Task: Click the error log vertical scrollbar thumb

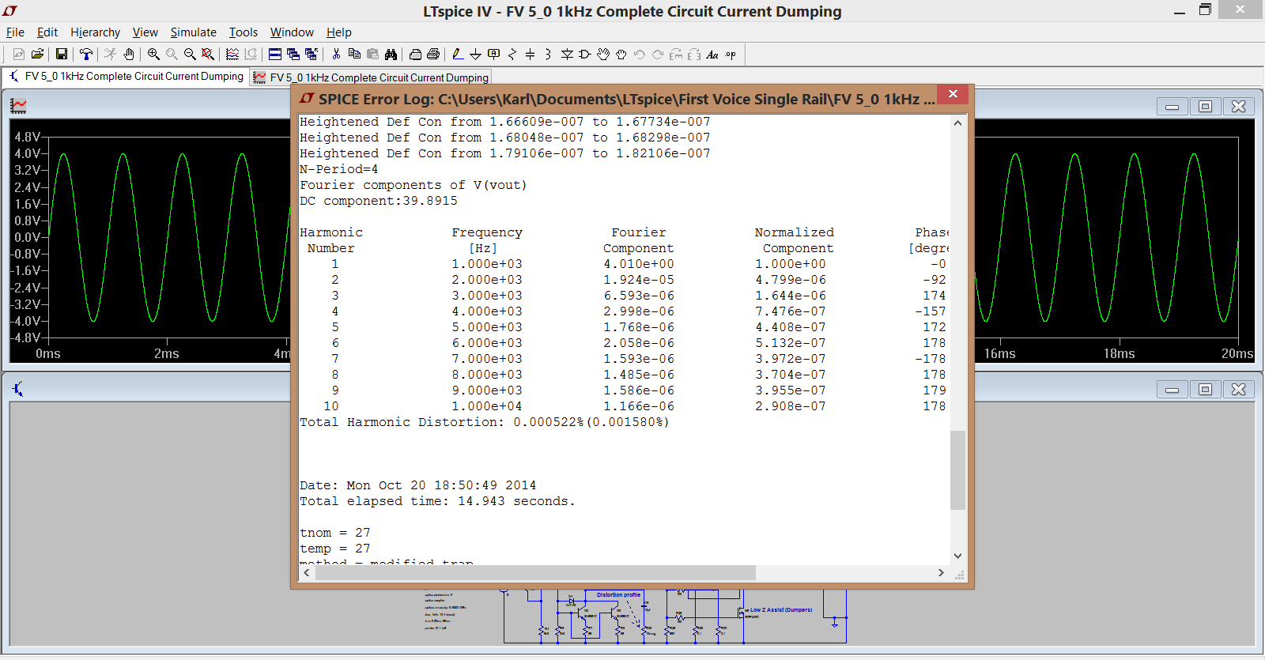Action: tap(957, 470)
